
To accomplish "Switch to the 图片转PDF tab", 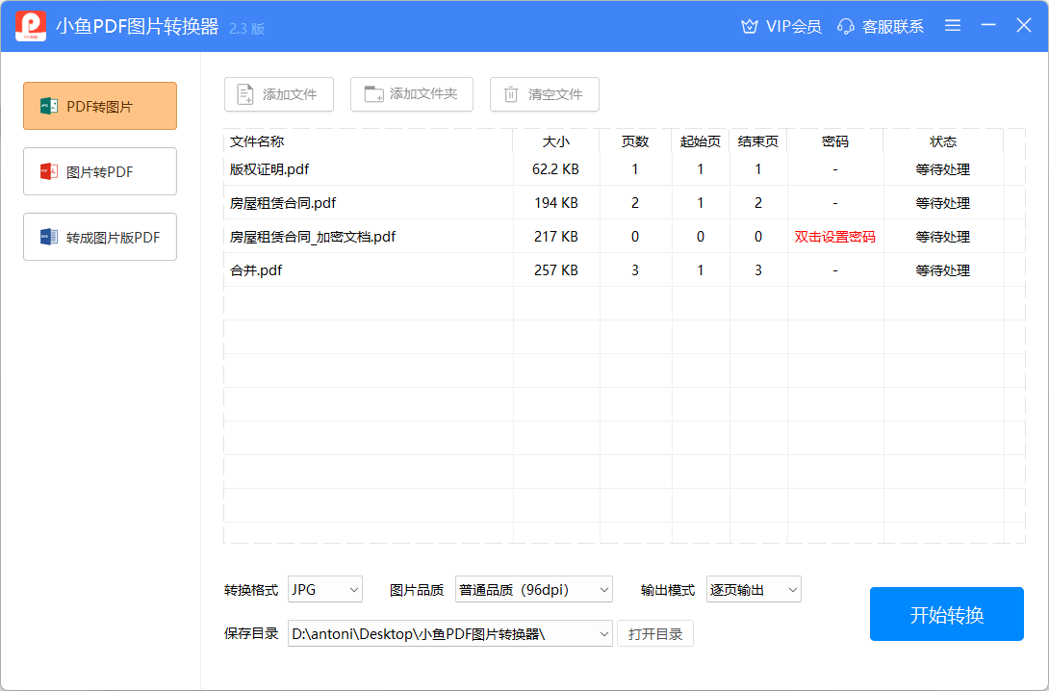I will pos(100,171).
